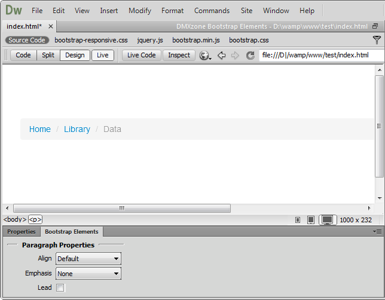Viewport: 385px width, 300px height.
Task: Switch to Split view
Action: (x=48, y=55)
